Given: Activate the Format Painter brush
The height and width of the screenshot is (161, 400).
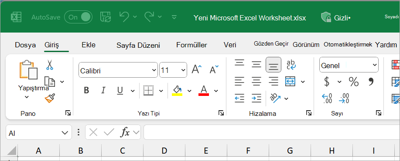Looking at the screenshot, I should tap(50, 98).
